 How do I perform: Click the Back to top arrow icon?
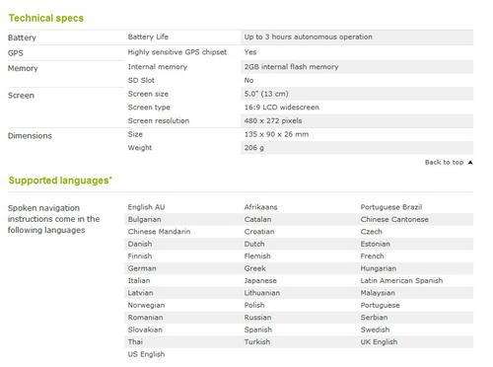click(470, 163)
